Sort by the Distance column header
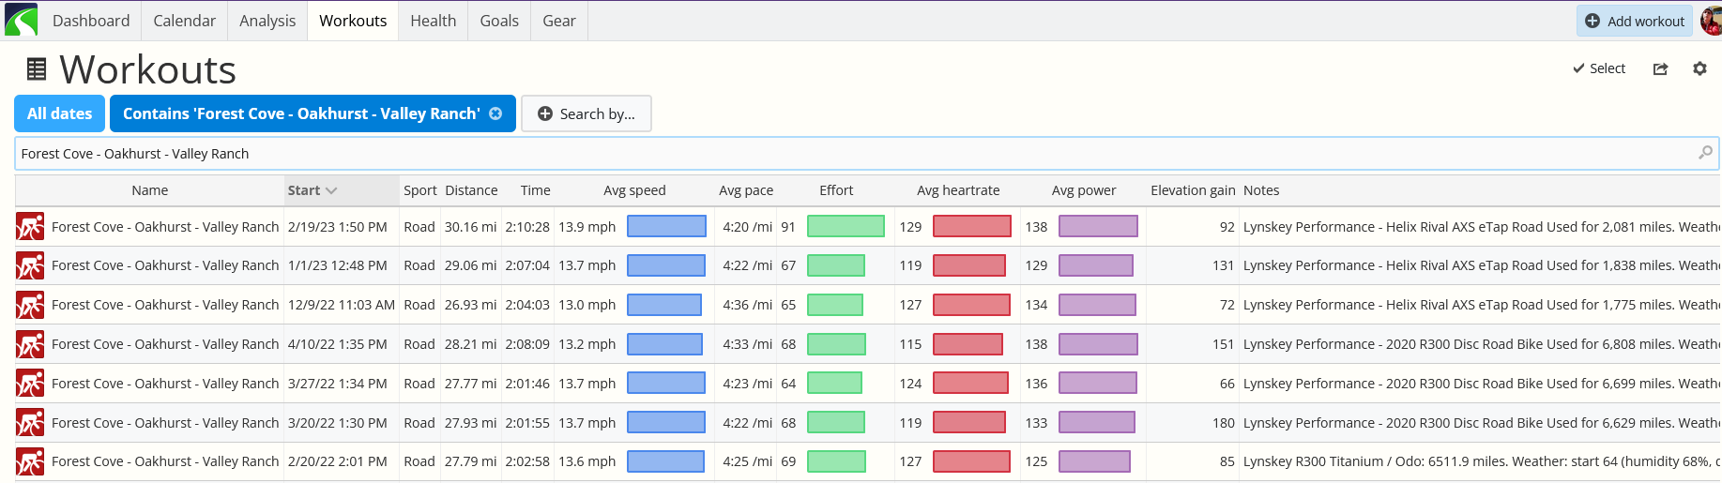This screenshot has height=483, width=1722. coord(471,190)
